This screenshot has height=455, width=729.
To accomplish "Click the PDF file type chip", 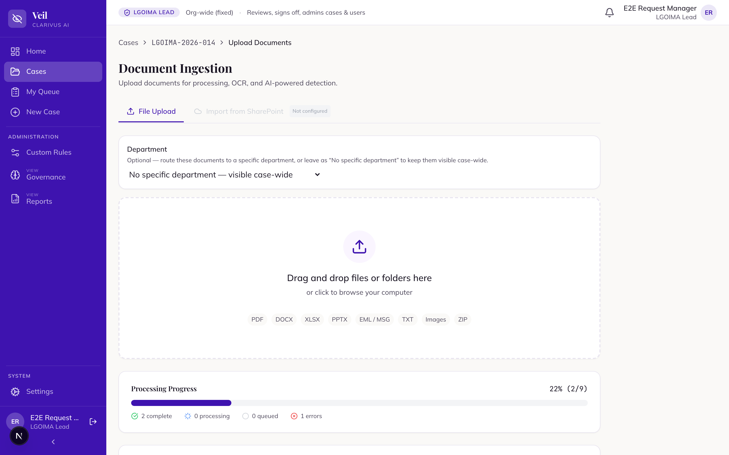I will [257, 320].
